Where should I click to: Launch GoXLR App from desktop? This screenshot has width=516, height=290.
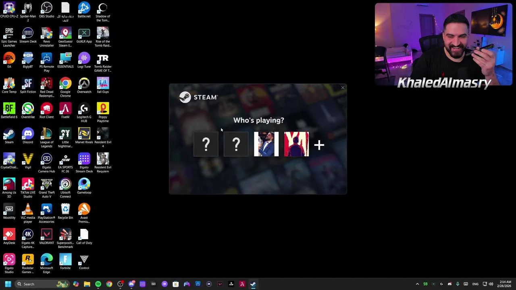pyautogui.click(x=84, y=35)
